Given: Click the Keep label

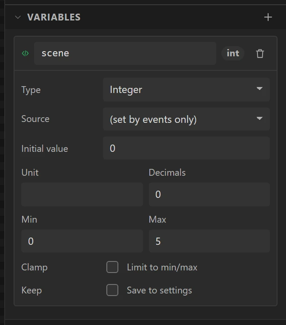Looking at the screenshot, I should [x=31, y=290].
